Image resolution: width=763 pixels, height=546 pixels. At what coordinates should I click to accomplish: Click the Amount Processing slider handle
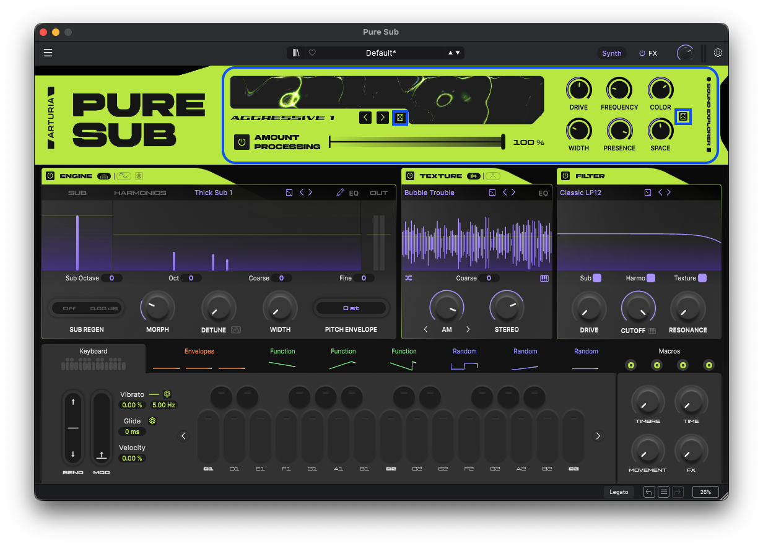(504, 142)
